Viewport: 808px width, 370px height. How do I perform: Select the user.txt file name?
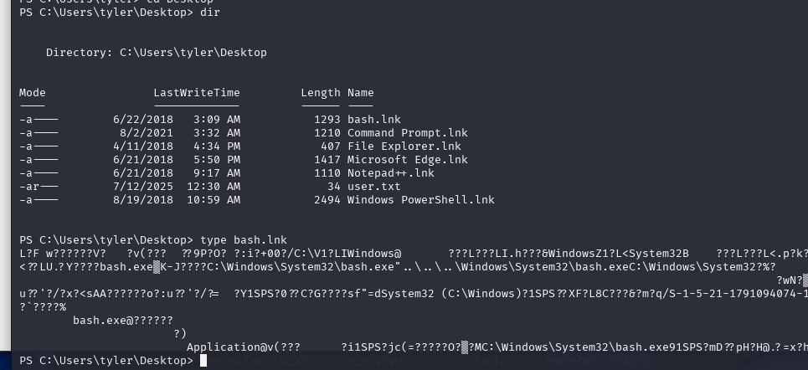(374, 187)
